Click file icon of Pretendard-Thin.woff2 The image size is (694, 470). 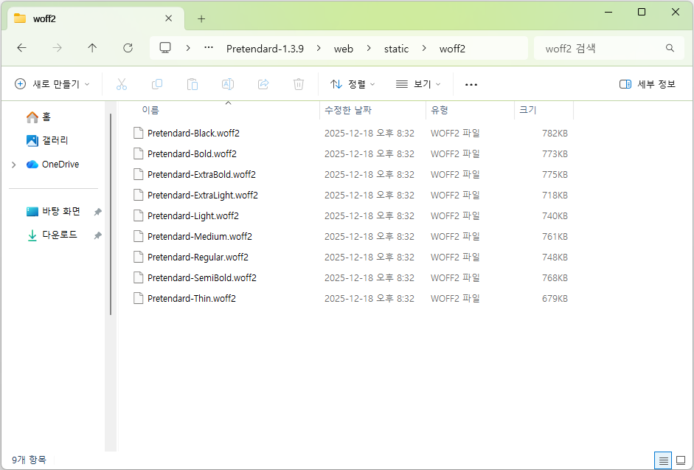coord(139,298)
